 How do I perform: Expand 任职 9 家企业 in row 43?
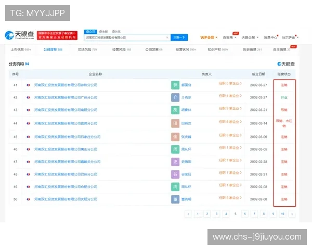coord(230,108)
